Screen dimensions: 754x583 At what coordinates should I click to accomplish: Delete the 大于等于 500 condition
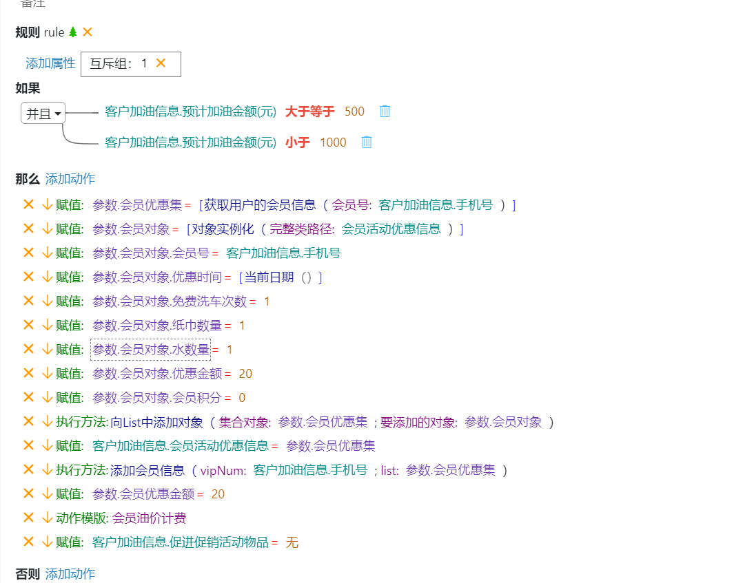click(385, 112)
